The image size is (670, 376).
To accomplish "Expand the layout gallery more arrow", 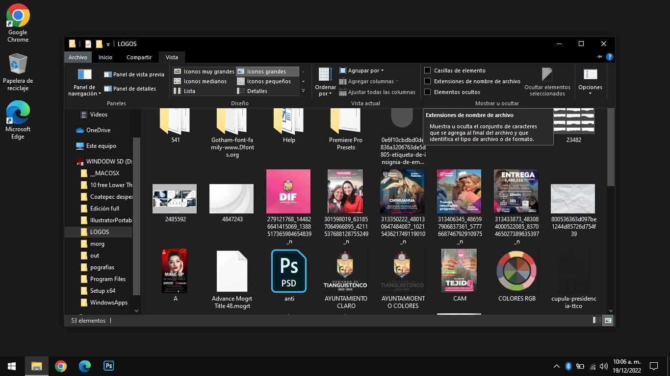I will (303, 91).
